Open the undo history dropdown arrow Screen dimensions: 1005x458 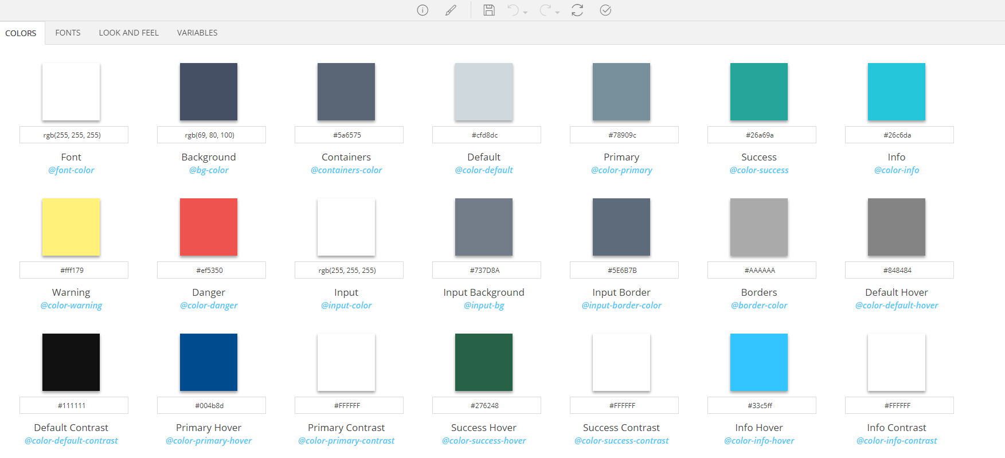coord(525,13)
